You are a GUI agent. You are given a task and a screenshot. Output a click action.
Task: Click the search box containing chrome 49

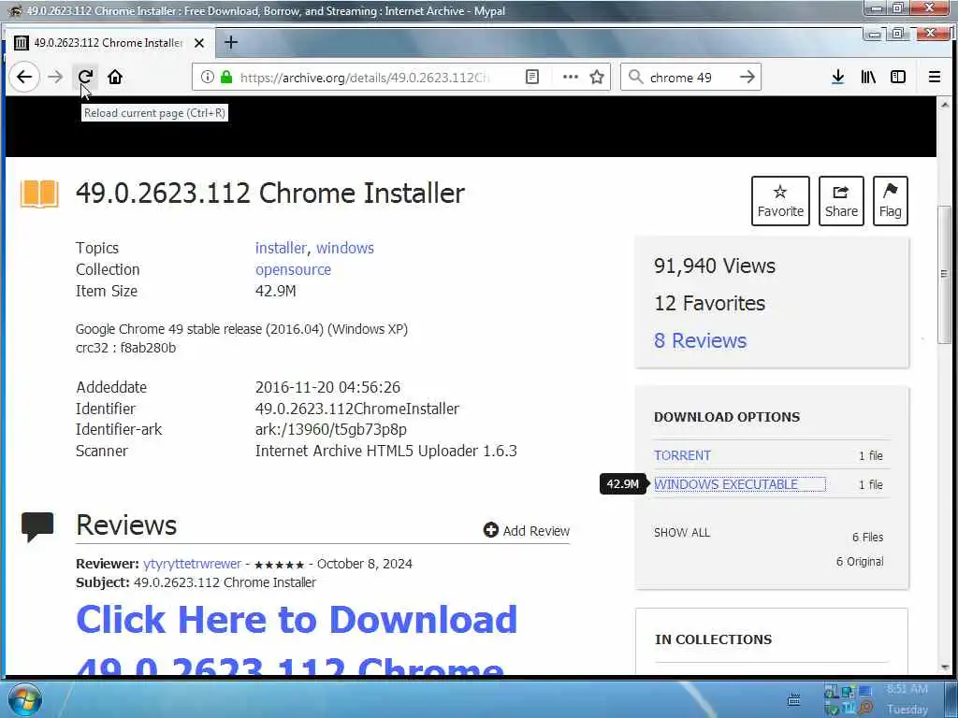coord(690,77)
